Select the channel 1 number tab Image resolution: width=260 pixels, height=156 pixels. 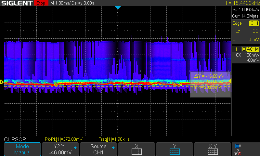[236, 49]
